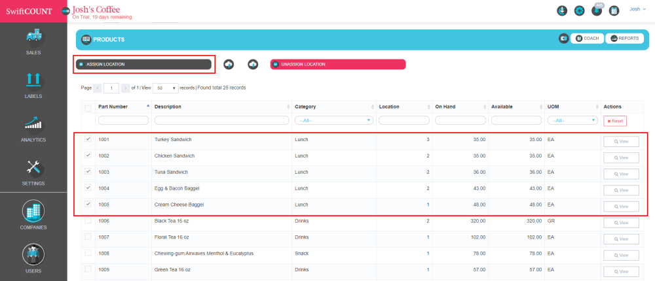Open the Reports button
Viewport: 655px width, 281px height.
[624, 39]
